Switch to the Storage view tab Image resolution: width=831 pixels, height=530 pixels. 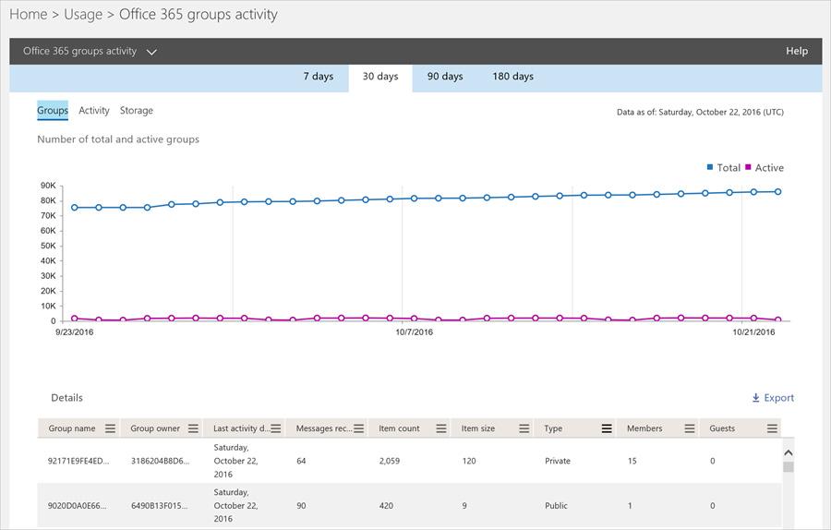[137, 110]
